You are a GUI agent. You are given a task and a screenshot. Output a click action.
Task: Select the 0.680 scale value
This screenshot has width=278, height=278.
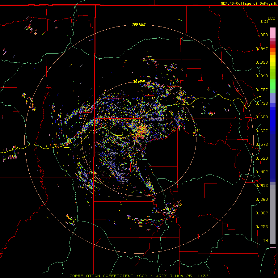click(262, 117)
